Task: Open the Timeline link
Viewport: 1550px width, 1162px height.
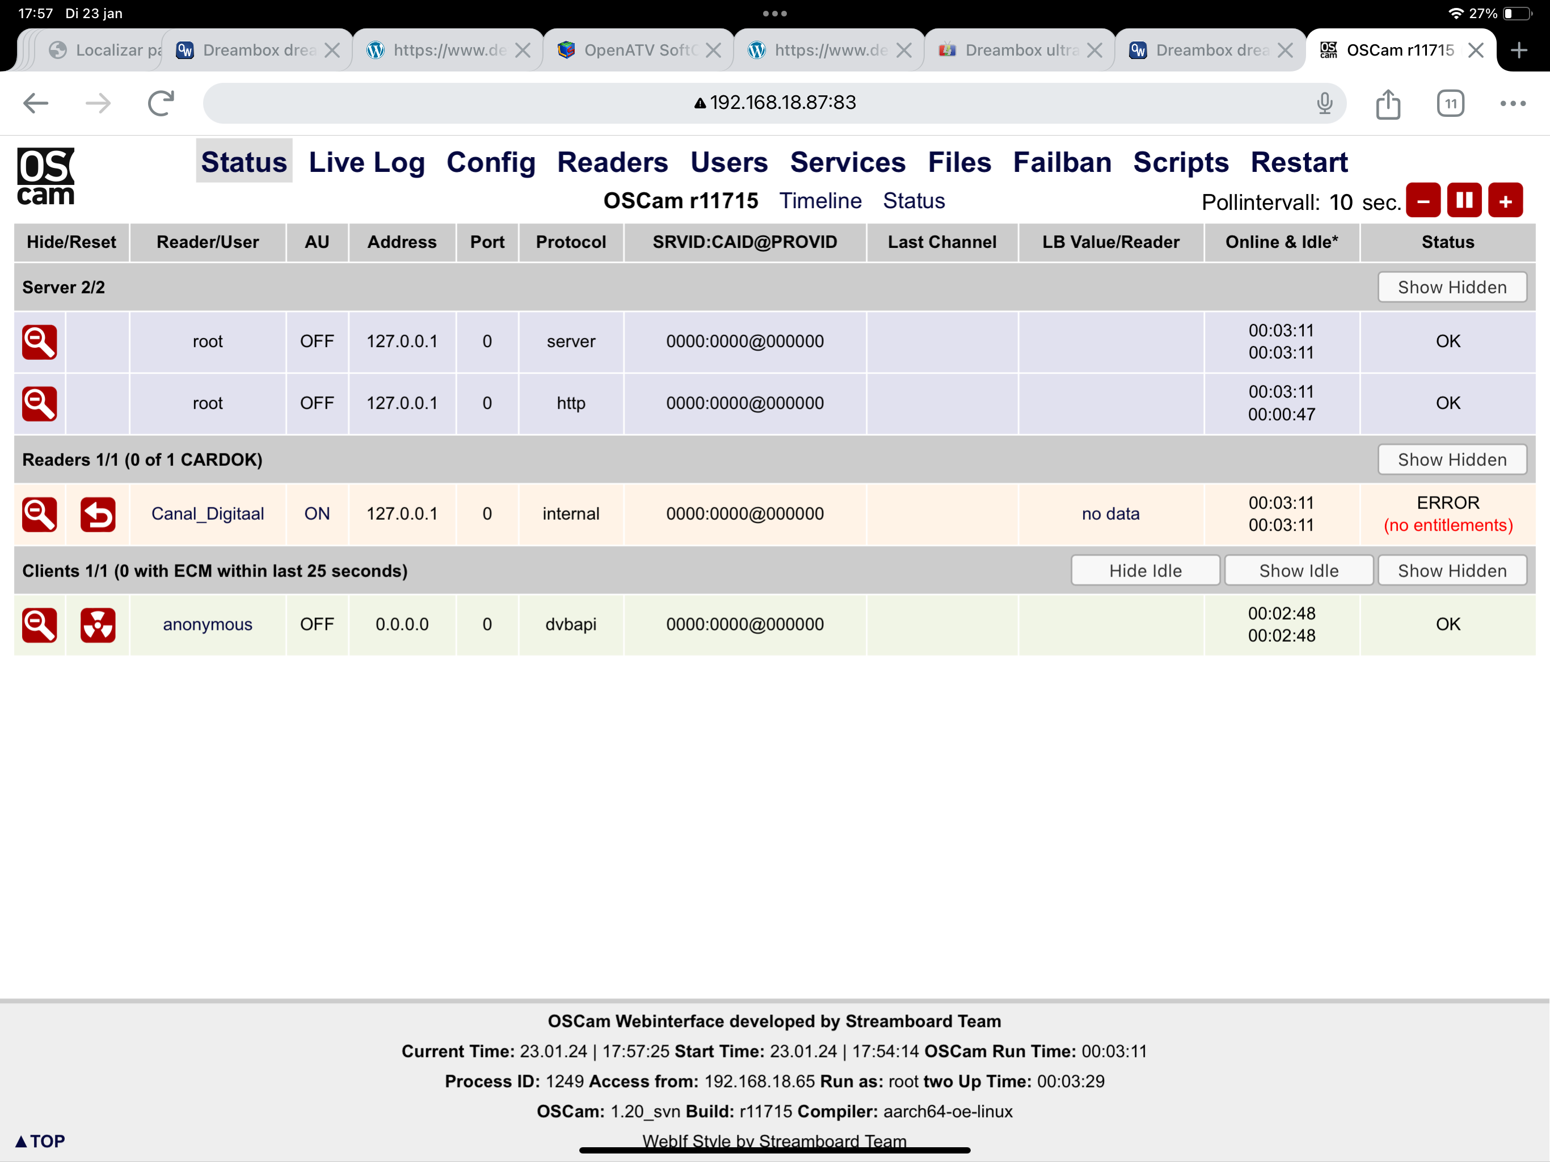Action: [x=820, y=200]
